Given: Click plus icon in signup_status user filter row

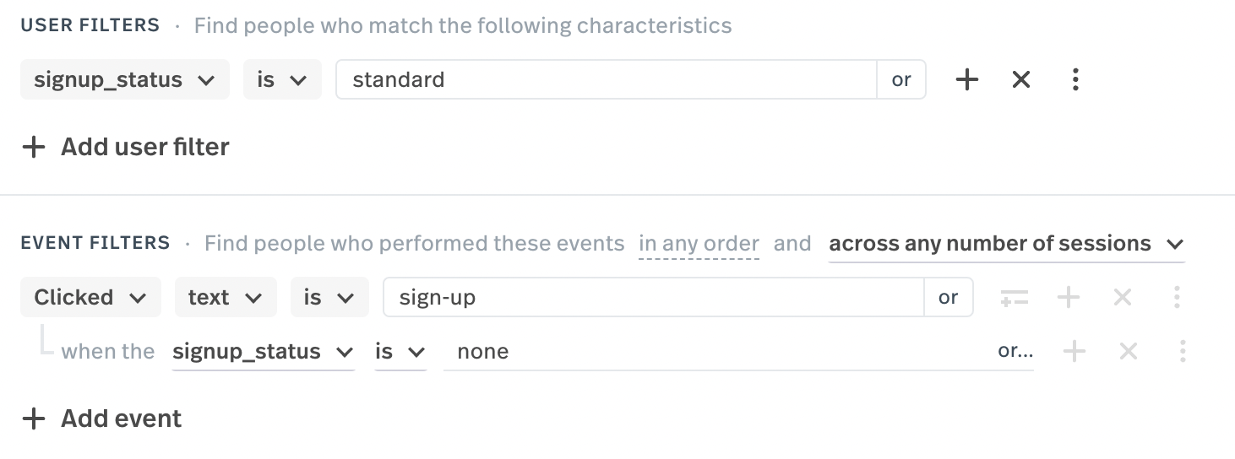Looking at the screenshot, I should point(966,79).
